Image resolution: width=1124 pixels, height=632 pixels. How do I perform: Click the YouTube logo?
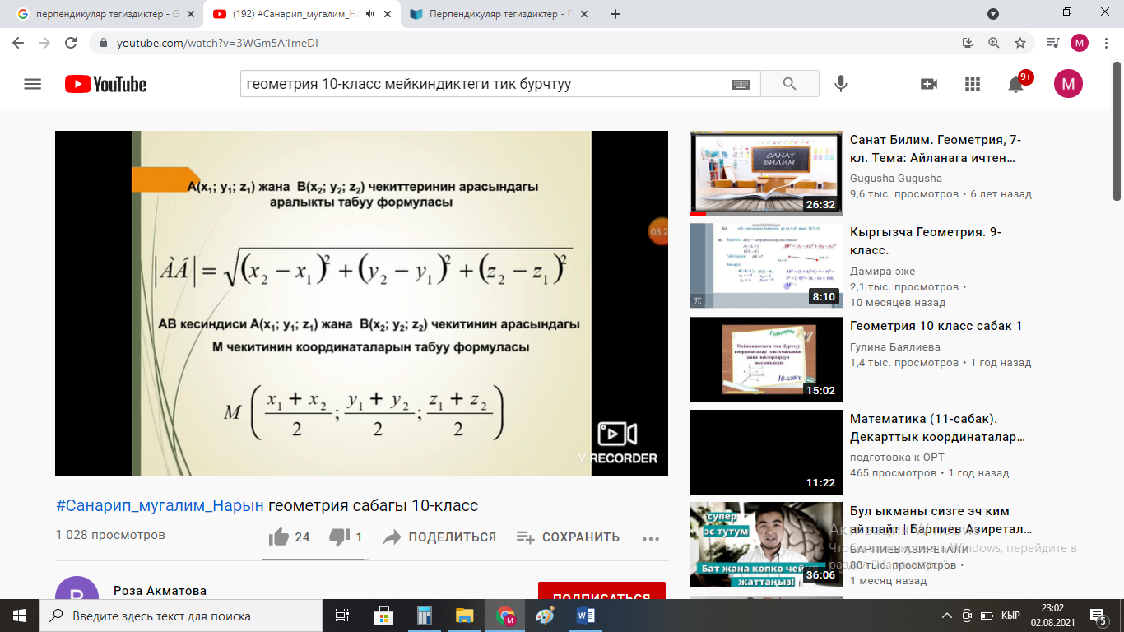[x=105, y=84]
